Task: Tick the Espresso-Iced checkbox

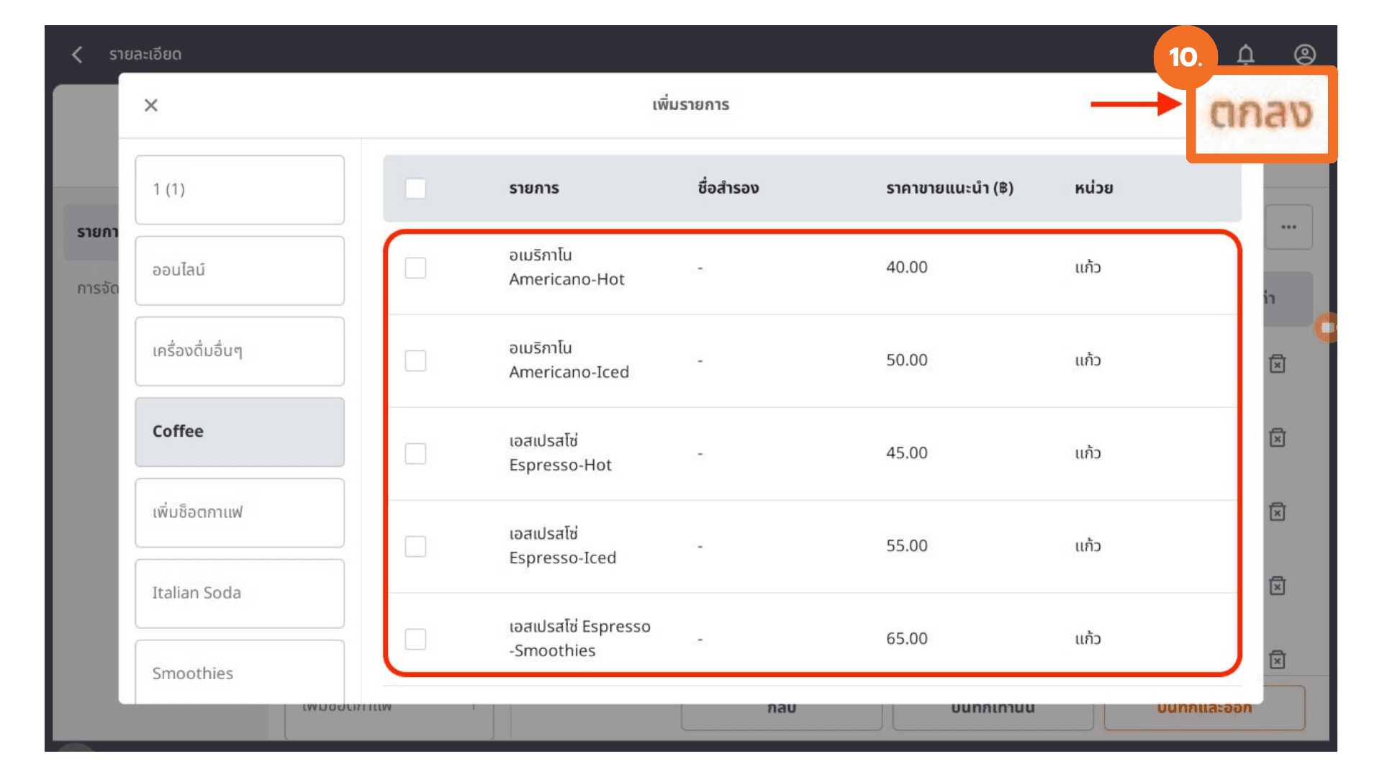Action: tap(415, 546)
